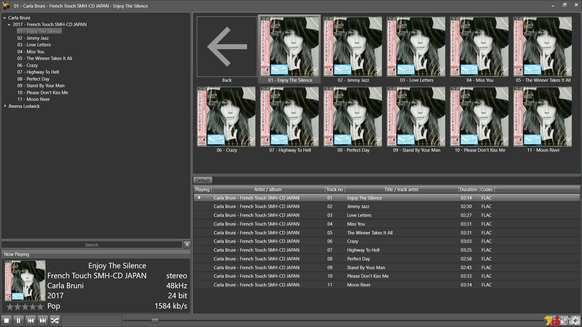Select tree item 06 - Crazy

[x=27, y=65]
